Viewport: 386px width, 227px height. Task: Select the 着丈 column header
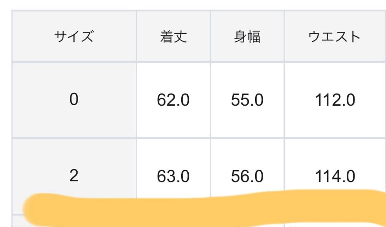click(173, 37)
